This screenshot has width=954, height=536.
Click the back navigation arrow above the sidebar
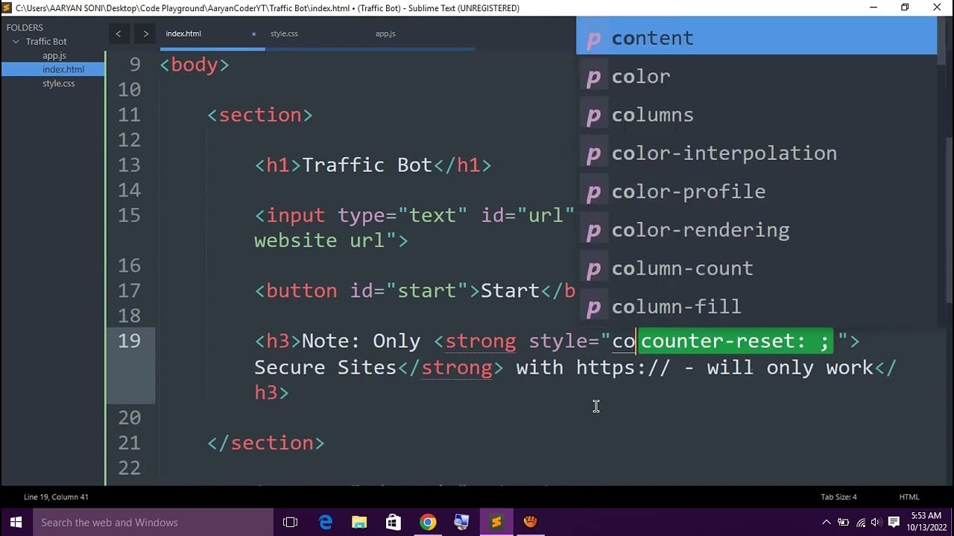point(119,33)
